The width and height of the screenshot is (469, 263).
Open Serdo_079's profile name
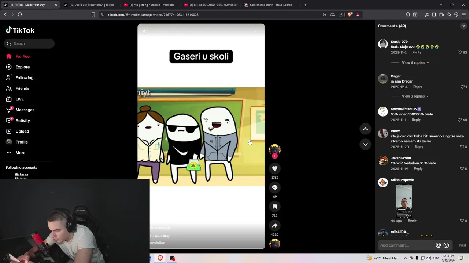pos(399,42)
